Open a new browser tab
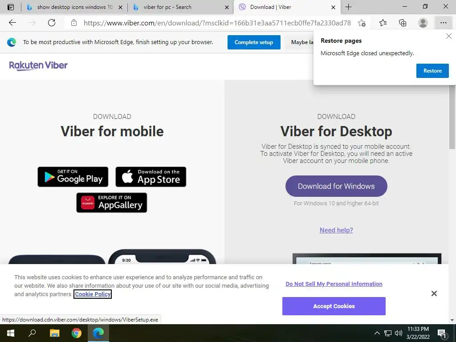456x342 pixels. [348, 7]
